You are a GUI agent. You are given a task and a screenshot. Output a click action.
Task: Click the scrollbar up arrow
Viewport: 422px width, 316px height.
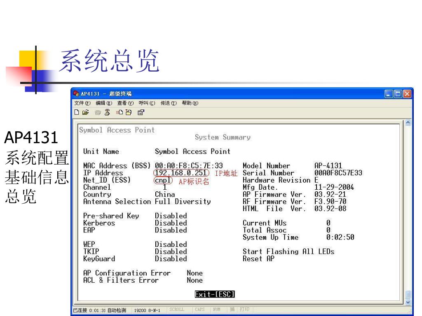tap(408, 123)
